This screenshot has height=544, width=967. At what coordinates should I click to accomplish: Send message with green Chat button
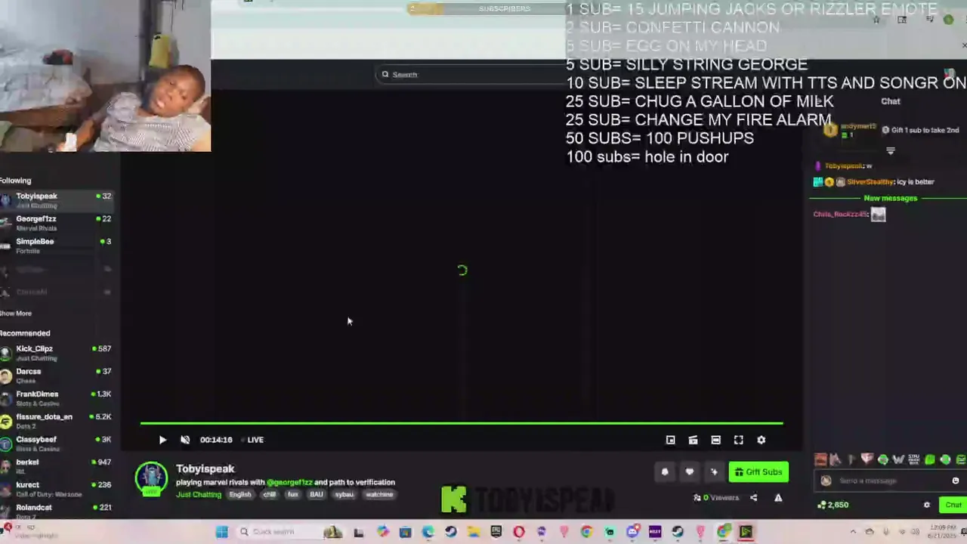tap(953, 505)
